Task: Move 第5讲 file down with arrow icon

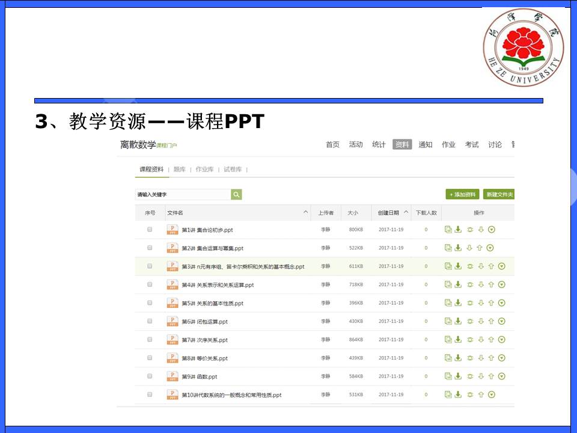Action: [480, 303]
